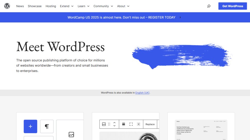Click the blue plus block inserter

pos(30,126)
